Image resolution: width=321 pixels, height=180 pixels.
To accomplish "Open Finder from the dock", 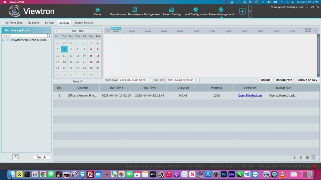I will 12,174.
